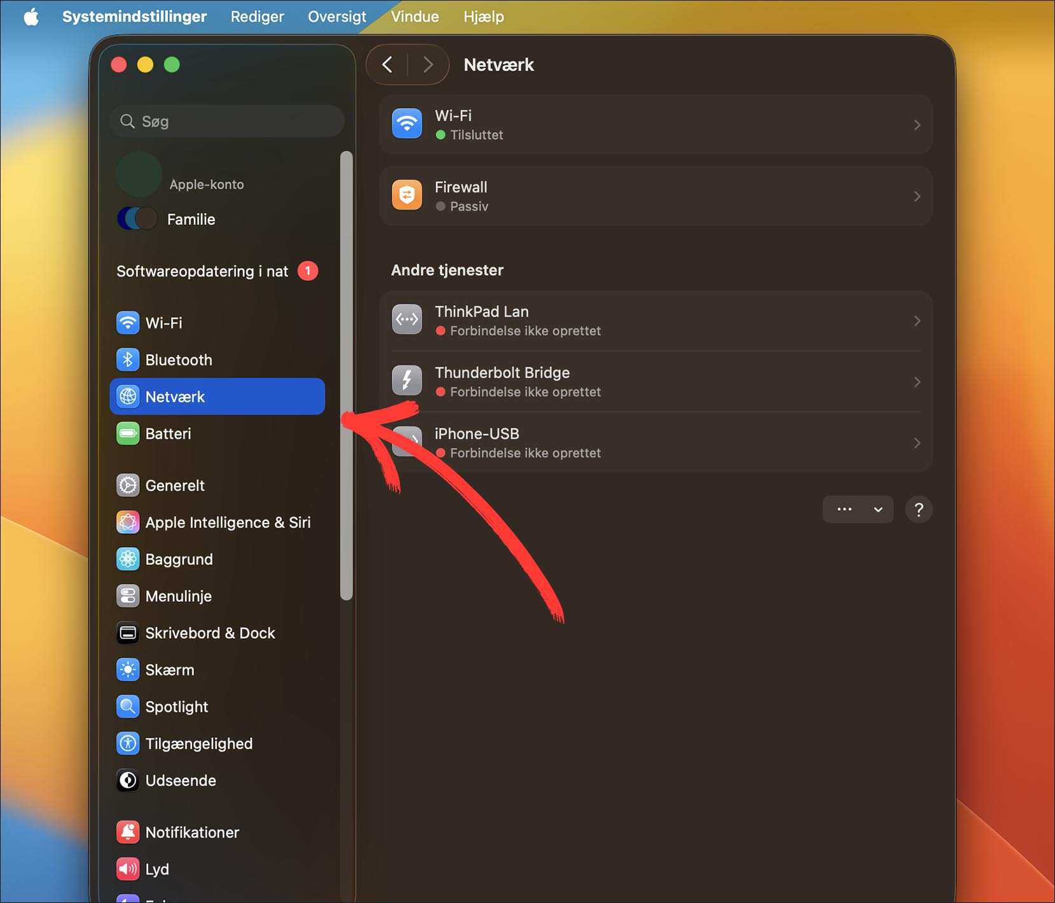
Task: Open Udseende icon in sidebar
Action: pyautogui.click(x=128, y=780)
